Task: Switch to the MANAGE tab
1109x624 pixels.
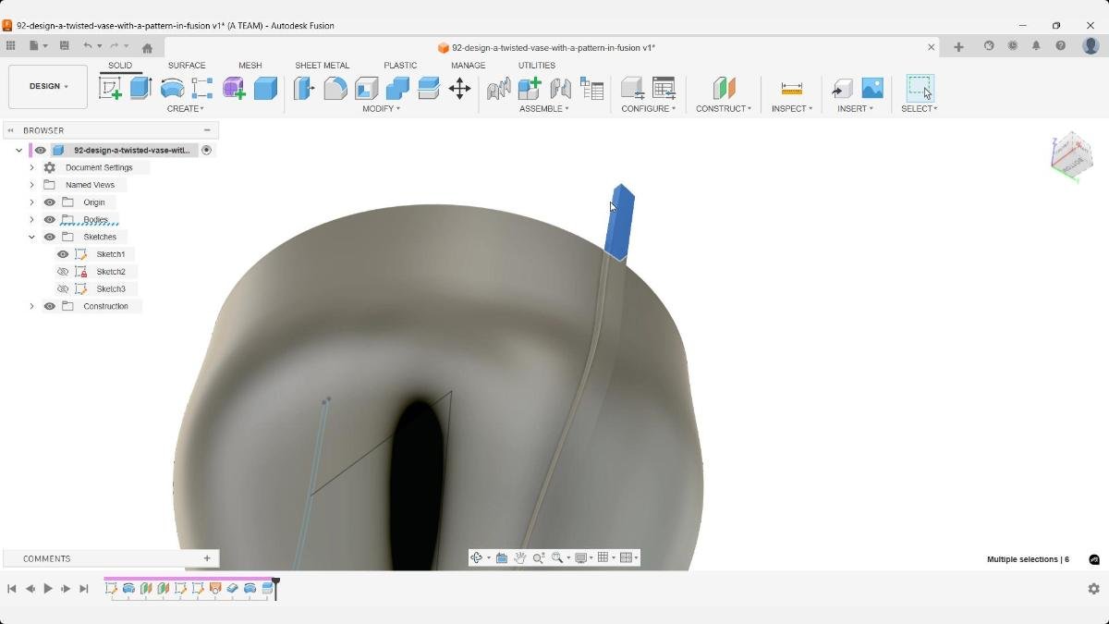Action: (468, 66)
